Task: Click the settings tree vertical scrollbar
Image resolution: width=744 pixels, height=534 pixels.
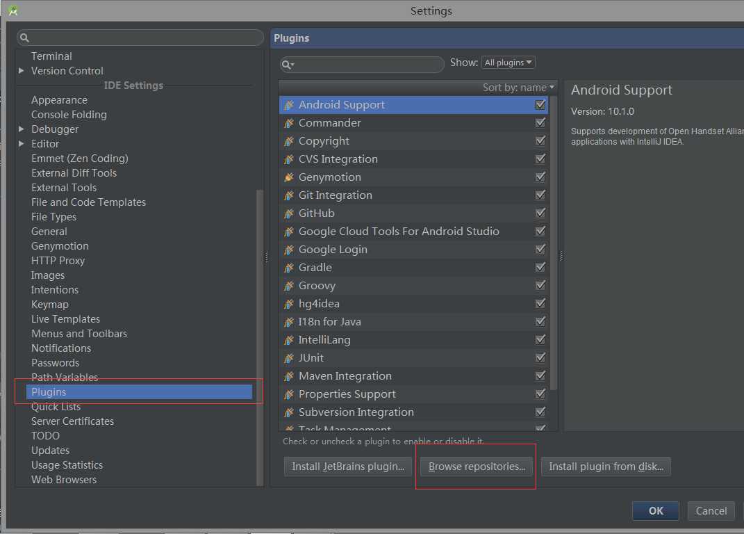Action: click(x=259, y=337)
